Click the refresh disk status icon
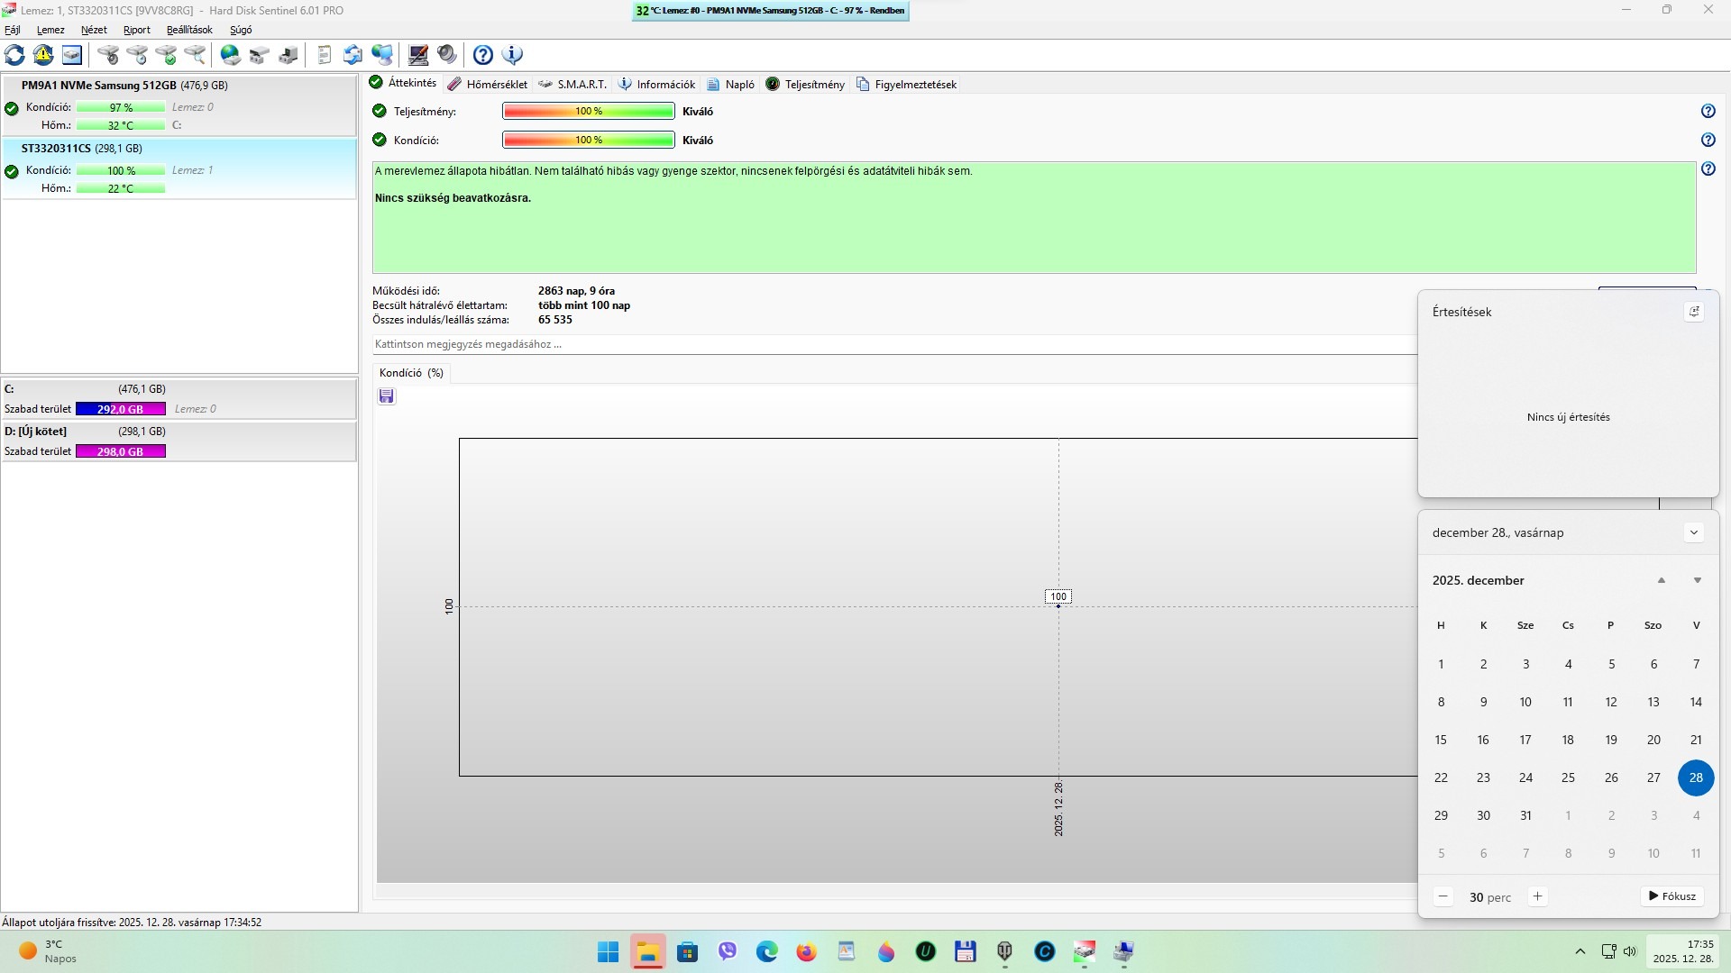The width and height of the screenshot is (1731, 973). click(14, 55)
